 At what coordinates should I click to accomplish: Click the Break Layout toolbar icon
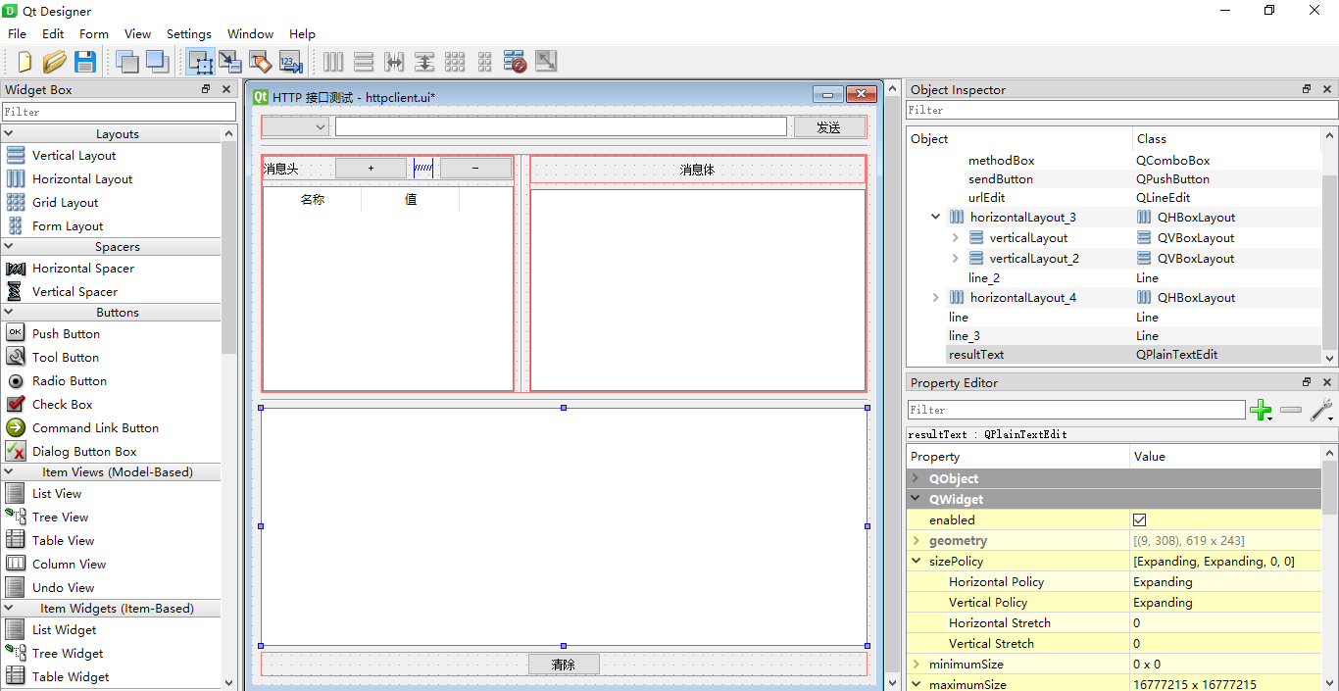tap(516, 62)
